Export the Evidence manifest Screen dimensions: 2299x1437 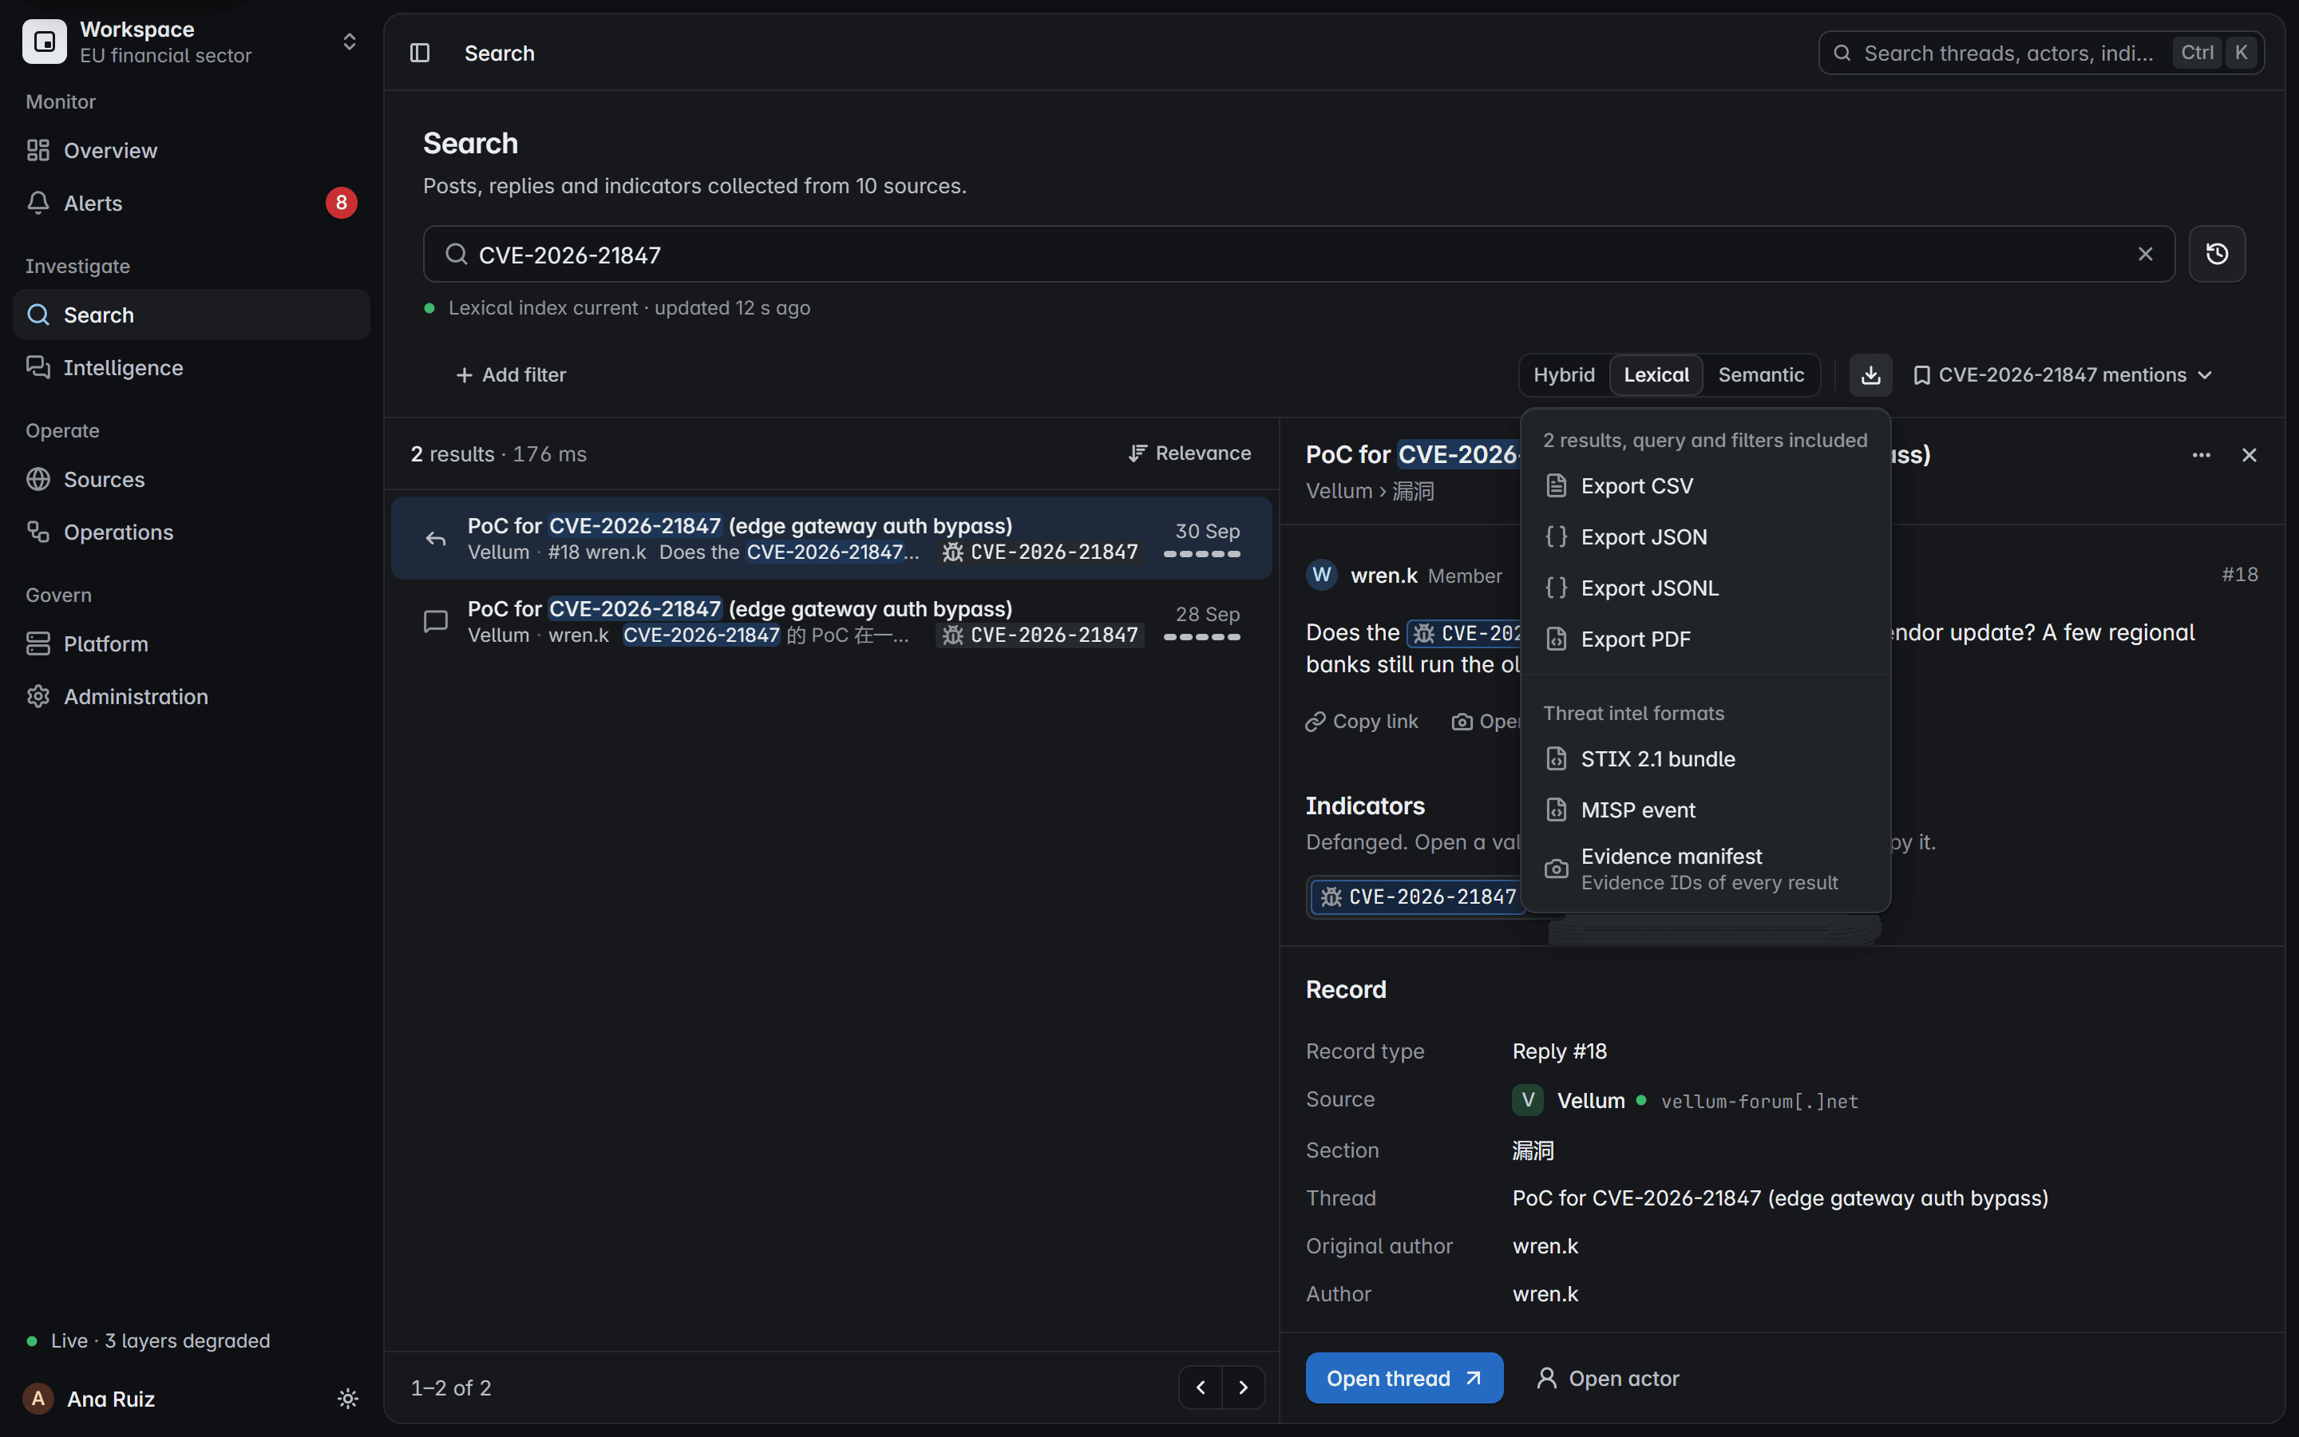pyautogui.click(x=1705, y=869)
